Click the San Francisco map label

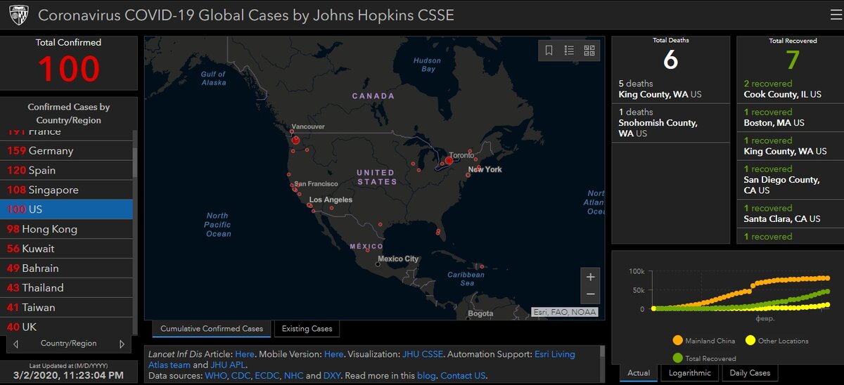316,183
